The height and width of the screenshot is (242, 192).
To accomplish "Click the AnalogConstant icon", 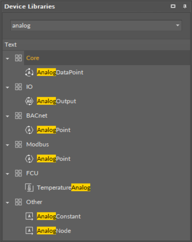I will pyautogui.click(x=29, y=216).
